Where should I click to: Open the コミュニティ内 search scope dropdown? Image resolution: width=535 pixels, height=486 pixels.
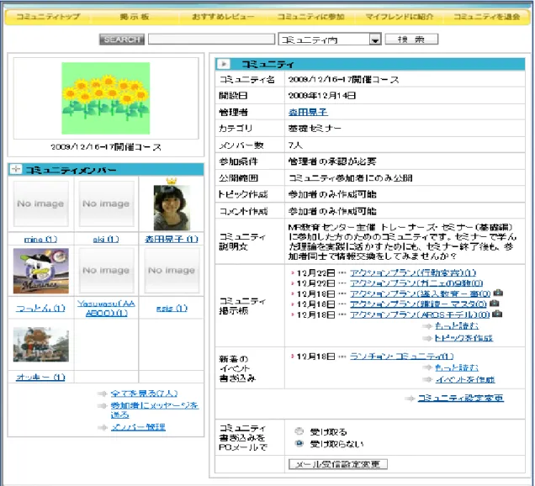[x=330, y=40]
